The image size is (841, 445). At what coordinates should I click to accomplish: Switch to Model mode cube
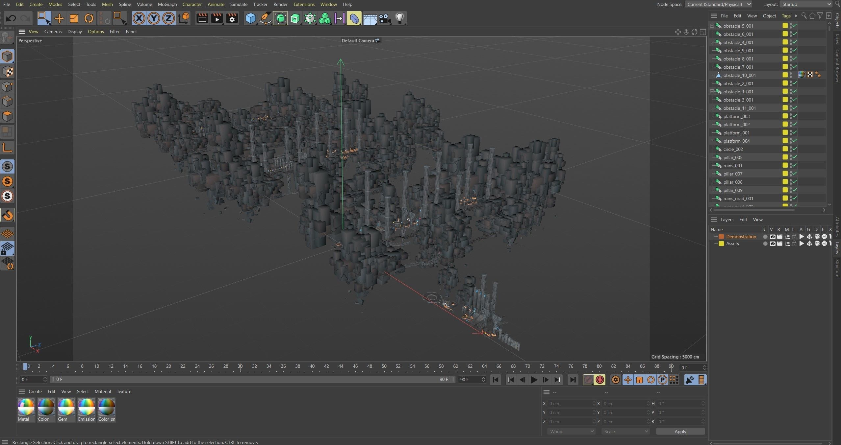(7, 57)
